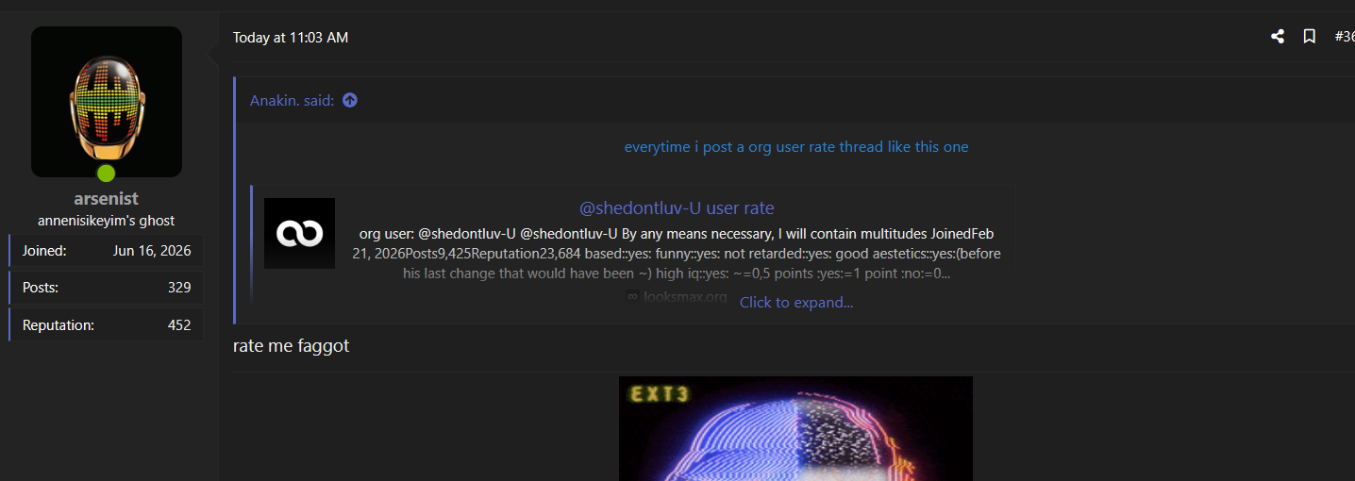Jump to quoted post via up-arrow icon
1355x481 pixels.
click(x=350, y=100)
